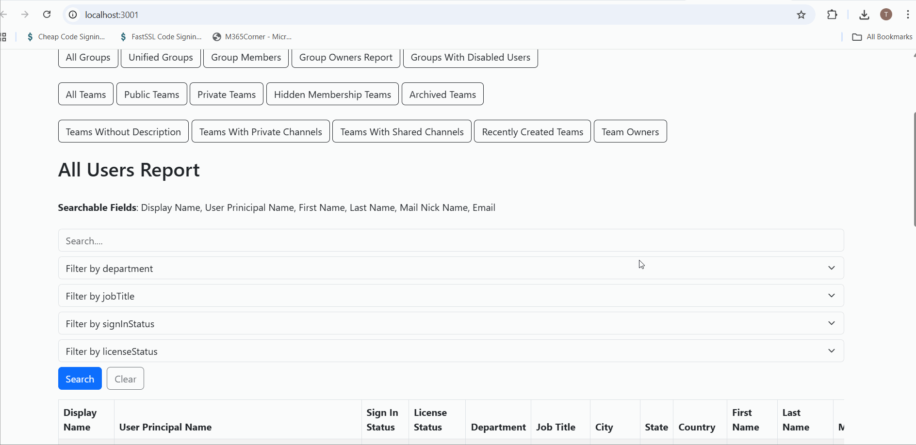Open the Filter by licenseStatus dropdown
The width and height of the screenshot is (916, 445).
click(451, 351)
